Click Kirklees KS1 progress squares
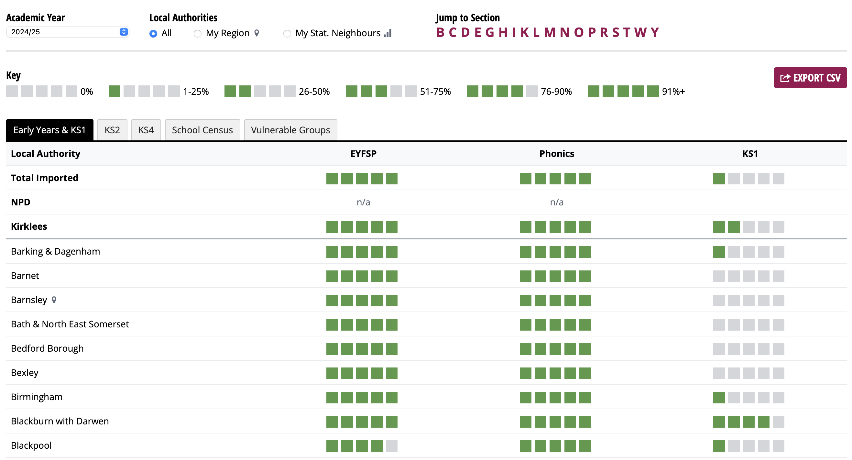Viewport: 852px width, 460px height. point(748,227)
